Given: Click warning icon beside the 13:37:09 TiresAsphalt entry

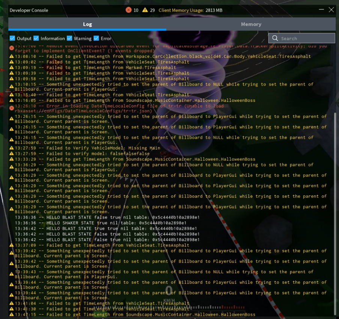Looking at the screenshot, I should click(12, 245).
